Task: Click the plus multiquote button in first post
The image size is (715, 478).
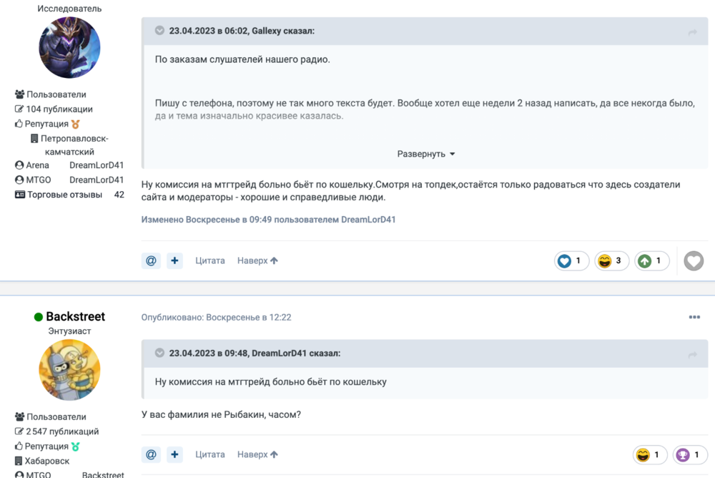Action: 175,261
